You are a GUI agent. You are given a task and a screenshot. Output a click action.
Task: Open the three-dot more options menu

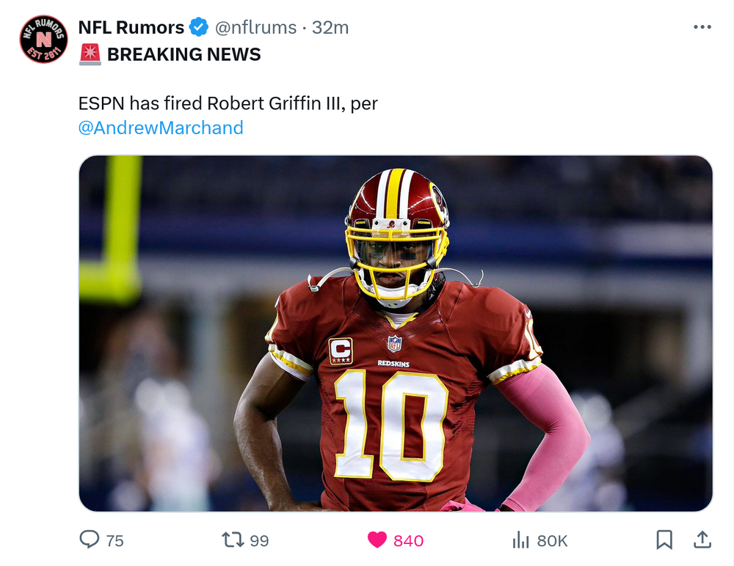click(702, 27)
